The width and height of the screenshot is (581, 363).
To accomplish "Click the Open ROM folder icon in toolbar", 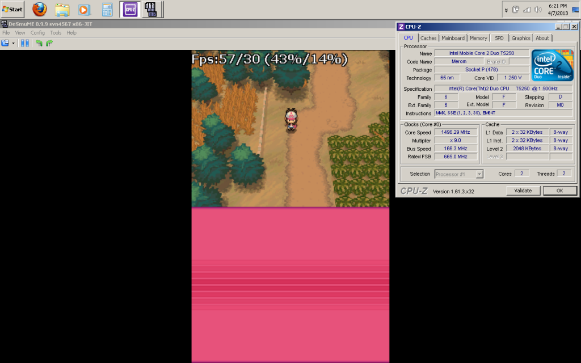I will 5,43.
